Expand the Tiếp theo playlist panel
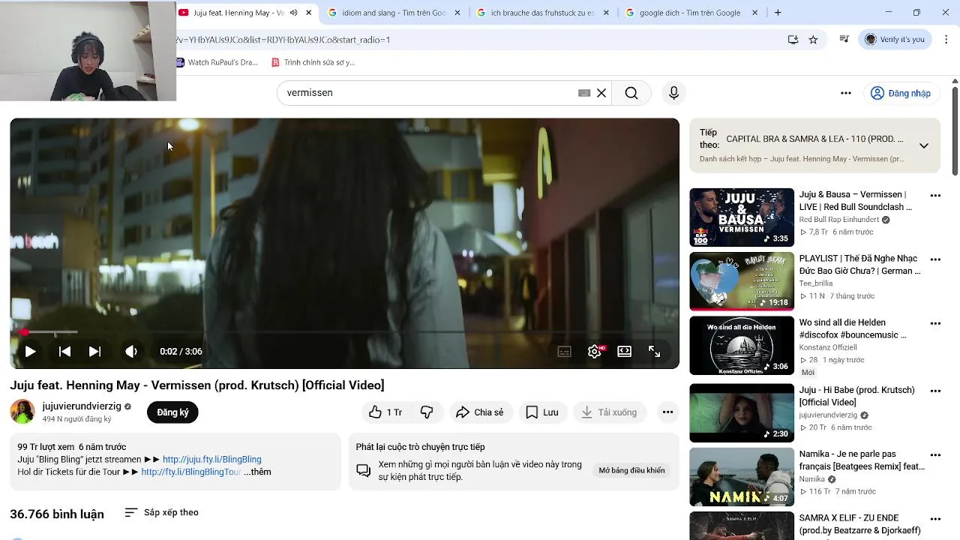Viewport: 960px width, 540px height. point(924,145)
